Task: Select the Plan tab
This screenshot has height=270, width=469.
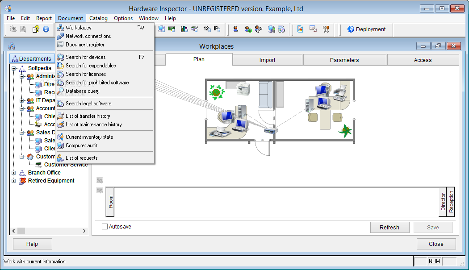Action: pyautogui.click(x=199, y=59)
